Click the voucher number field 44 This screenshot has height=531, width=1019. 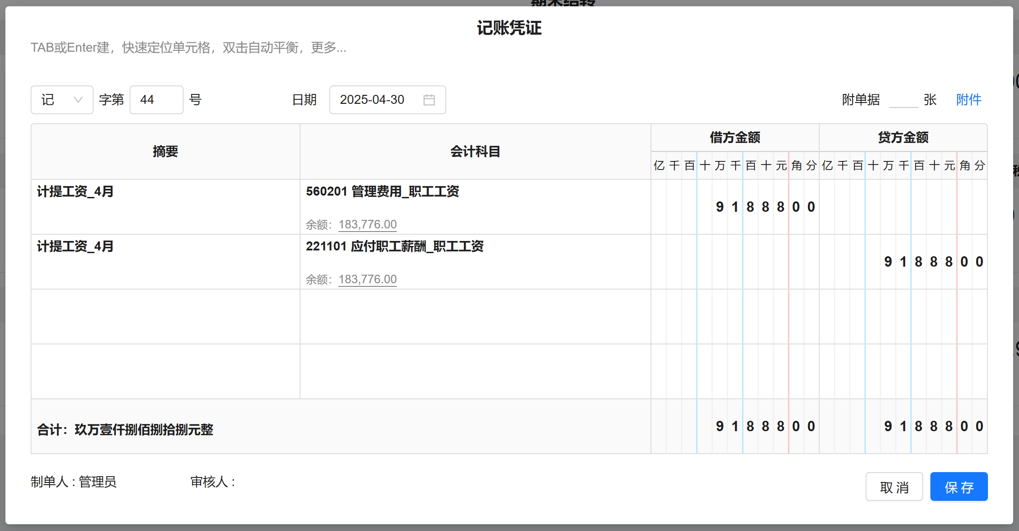click(x=156, y=100)
